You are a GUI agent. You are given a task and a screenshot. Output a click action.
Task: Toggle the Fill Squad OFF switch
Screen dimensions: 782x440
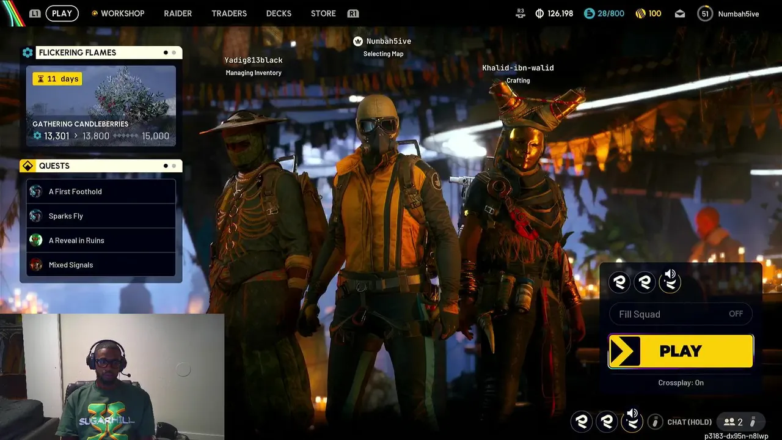(x=681, y=314)
